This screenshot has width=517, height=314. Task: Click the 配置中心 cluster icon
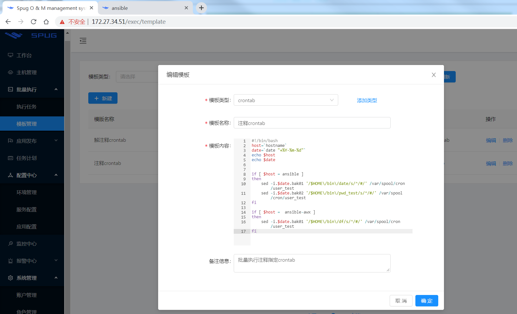[10, 175]
